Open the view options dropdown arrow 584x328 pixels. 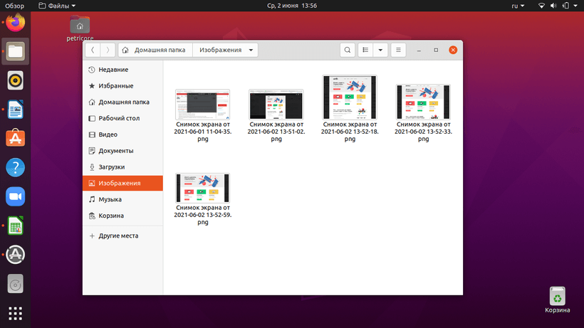pyautogui.click(x=381, y=50)
